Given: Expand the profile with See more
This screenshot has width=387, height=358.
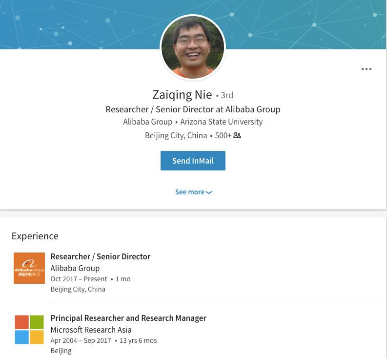Looking at the screenshot, I should point(190,192).
